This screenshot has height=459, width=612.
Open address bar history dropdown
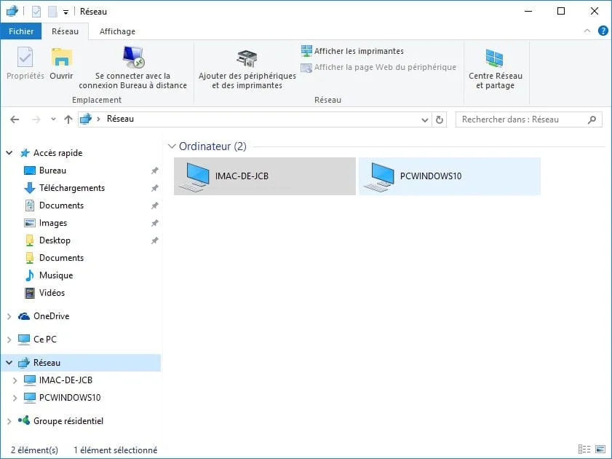pos(425,119)
